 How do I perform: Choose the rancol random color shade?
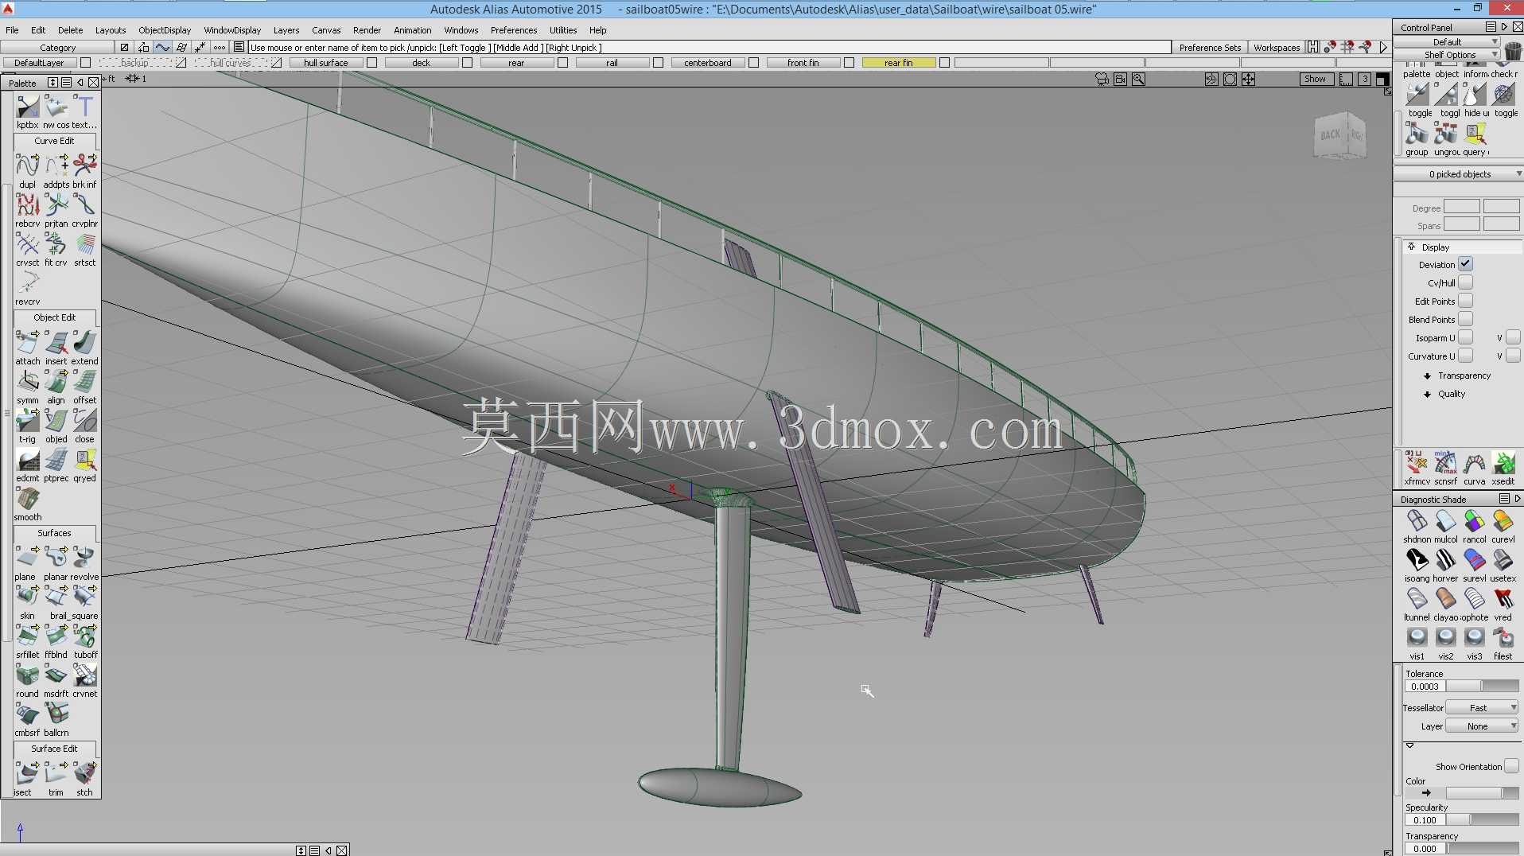pyautogui.click(x=1474, y=520)
